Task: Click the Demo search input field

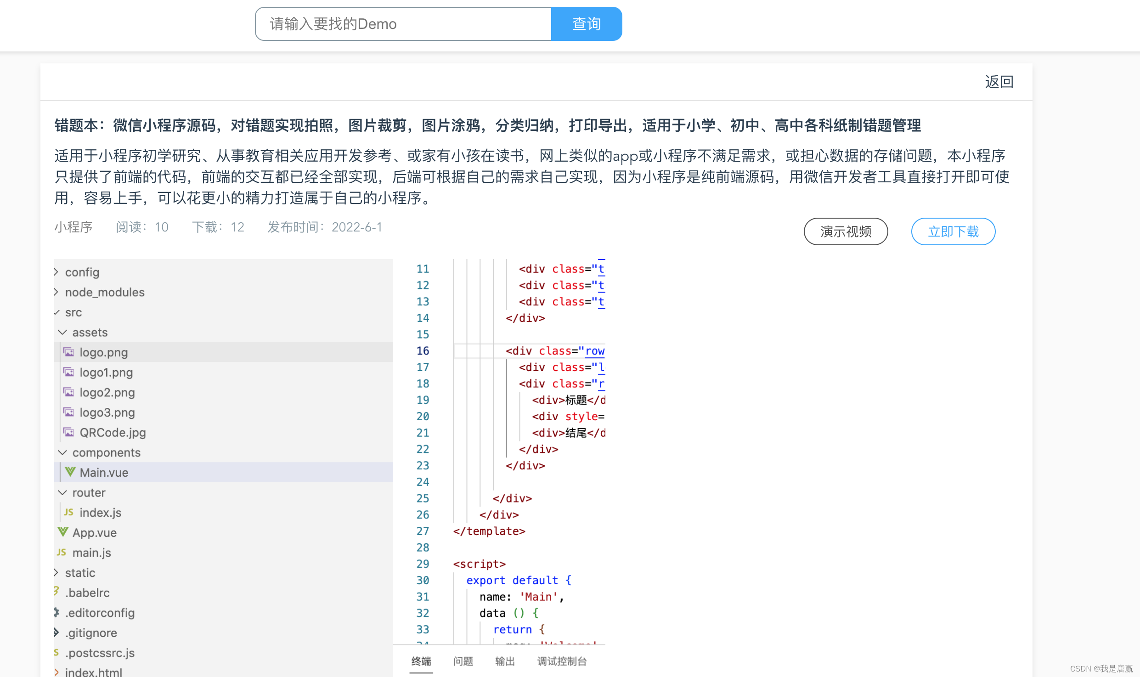Action: 403,24
